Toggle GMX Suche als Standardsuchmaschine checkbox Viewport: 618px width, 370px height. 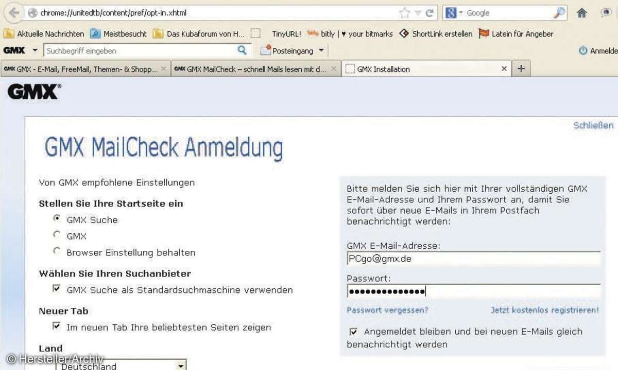57,289
